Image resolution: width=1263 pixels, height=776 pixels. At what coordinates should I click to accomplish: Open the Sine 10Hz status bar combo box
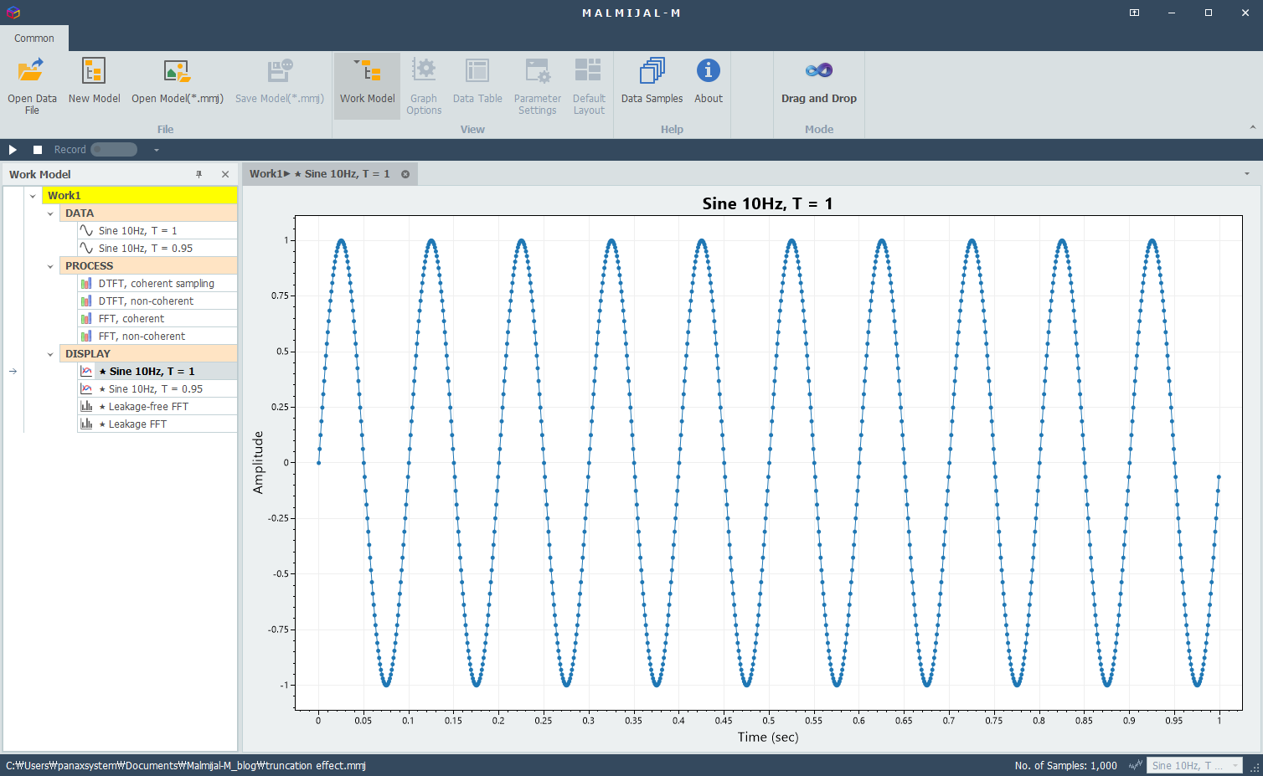(1194, 766)
